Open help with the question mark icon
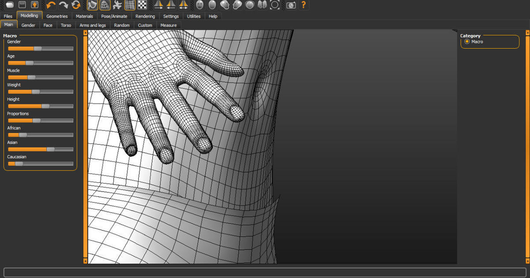Screen dimensions: 530x278 coord(303,5)
